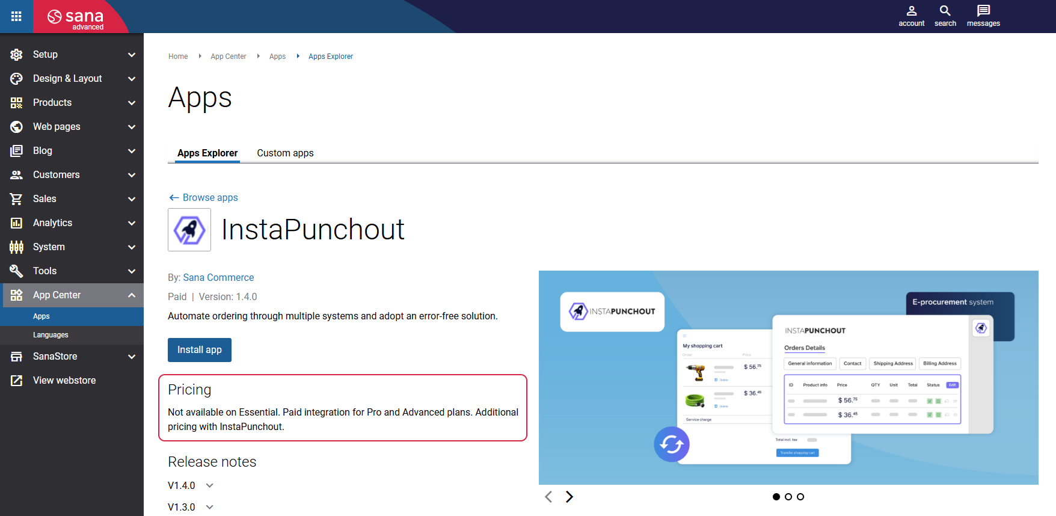Expand the Setup menu chevron
The height and width of the screenshot is (516, 1056).
coord(132,55)
